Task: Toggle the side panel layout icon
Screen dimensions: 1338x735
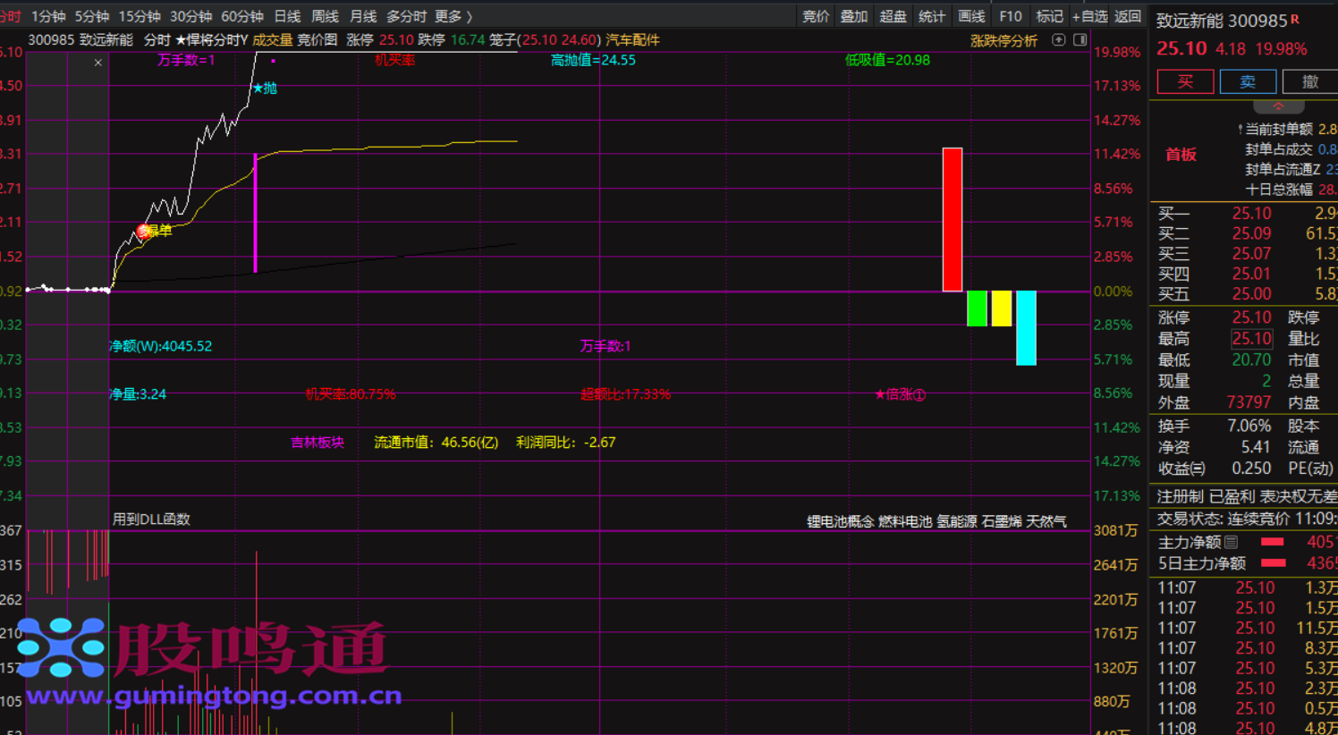Action: coord(1080,40)
